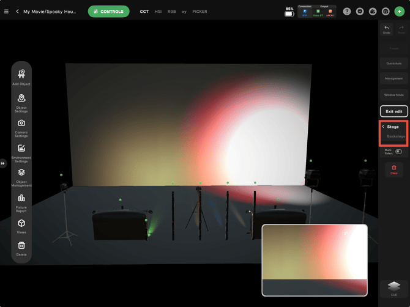The height and width of the screenshot is (307, 410).
Task: Select the left softbox fixture
Action: tap(121, 224)
